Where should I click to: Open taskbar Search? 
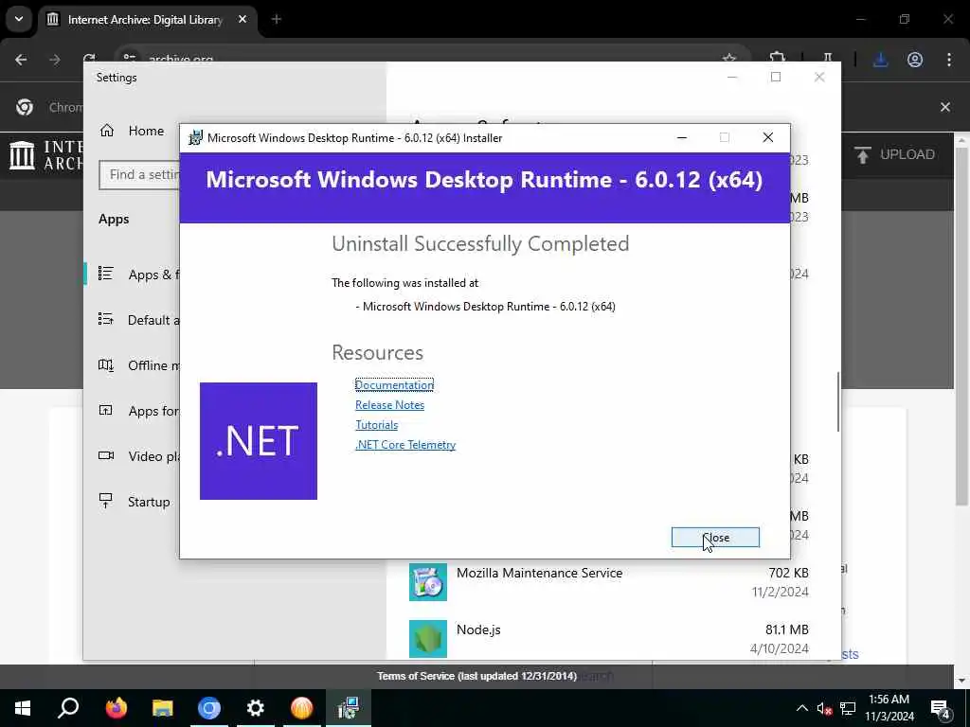[x=68, y=708]
